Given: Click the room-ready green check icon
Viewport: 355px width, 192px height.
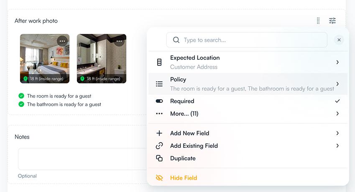Looking at the screenshot, I should pos(21,96).
